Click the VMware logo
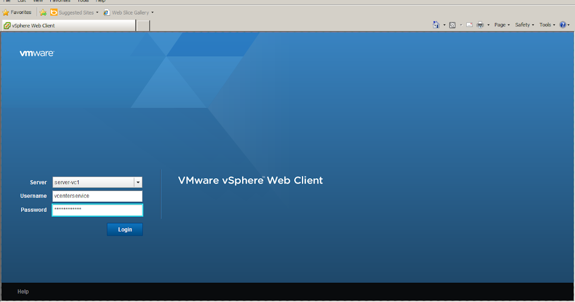The width and height of the screenshot is (575, 302). click(x=37, y=54)
